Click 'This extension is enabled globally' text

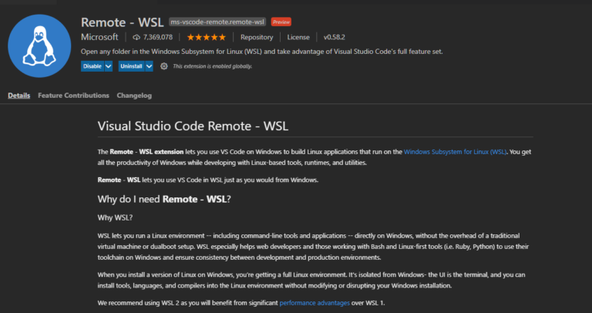pos(212,66)
